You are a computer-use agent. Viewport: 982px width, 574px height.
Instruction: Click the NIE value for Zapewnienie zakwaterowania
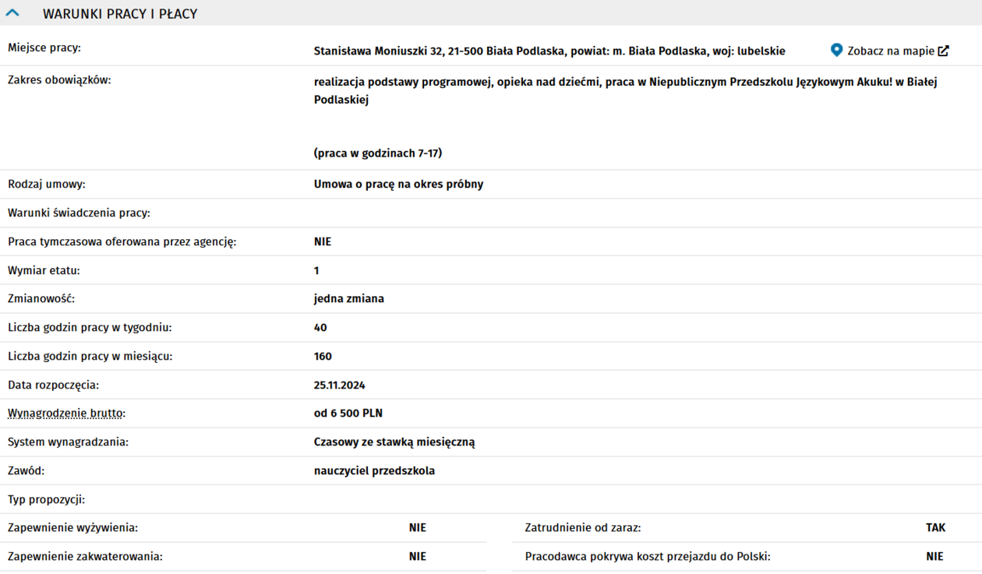417,557
